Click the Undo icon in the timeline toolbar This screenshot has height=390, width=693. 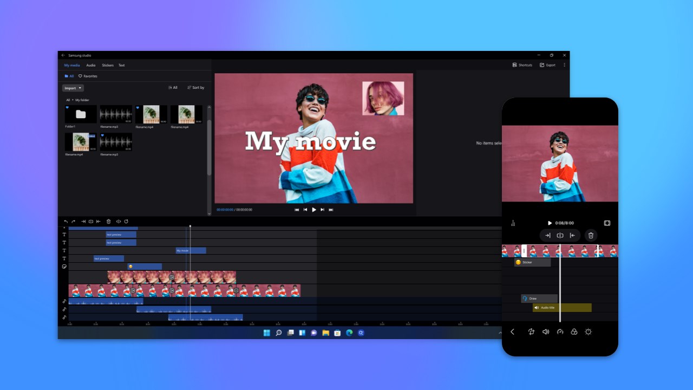(x=66, y=222)
